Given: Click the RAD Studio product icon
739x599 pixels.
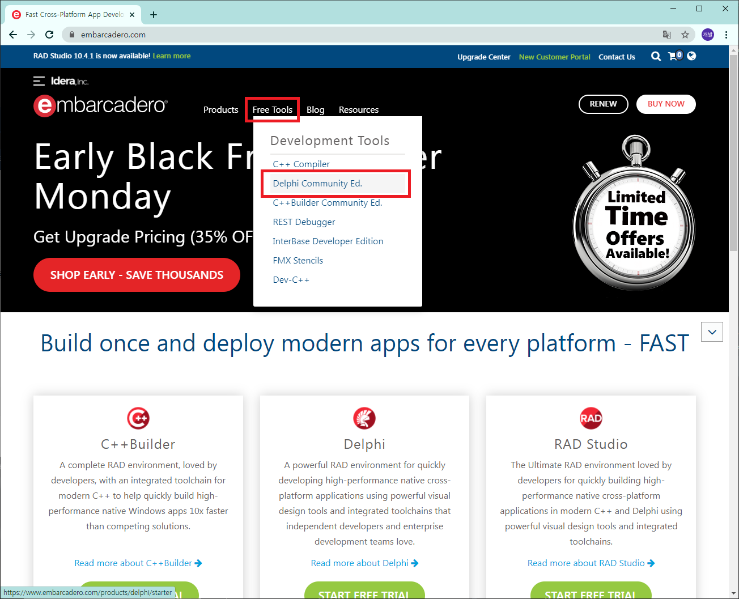Looking at the screenshot, I should [x=591, y=418].
